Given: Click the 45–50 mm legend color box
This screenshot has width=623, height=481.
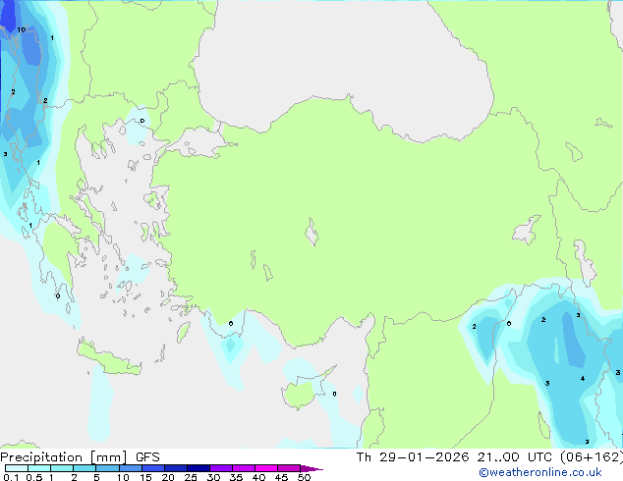Looking at the screenshot, I should (289, 468).
